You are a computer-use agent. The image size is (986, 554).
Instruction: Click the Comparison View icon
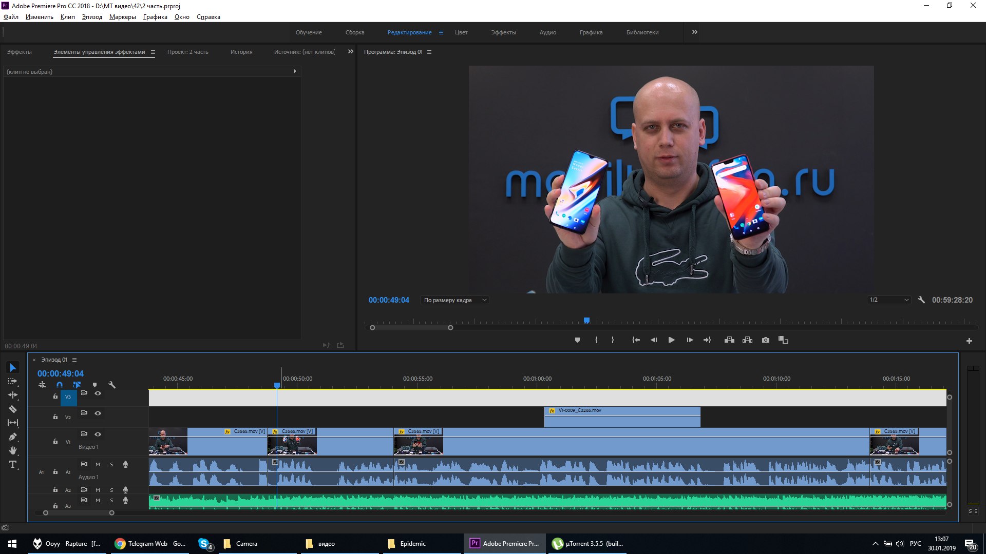[x=783, y=340]
